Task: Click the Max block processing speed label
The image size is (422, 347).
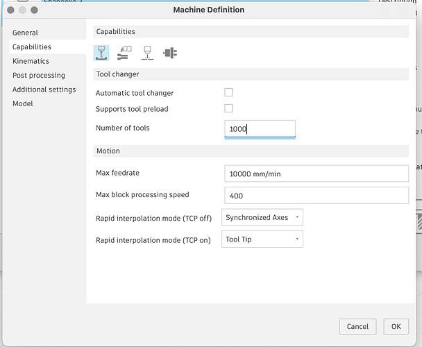Action: click(x=142, y=194)
